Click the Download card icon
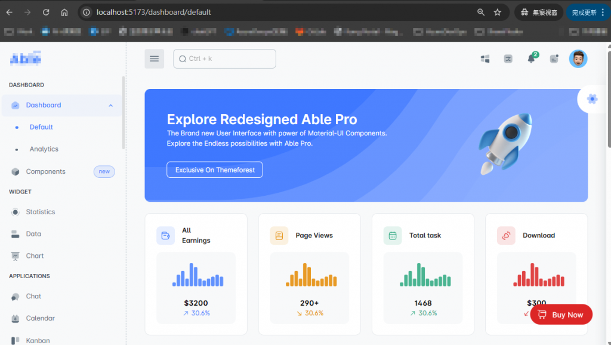611x345 pixels. [506, 235]
